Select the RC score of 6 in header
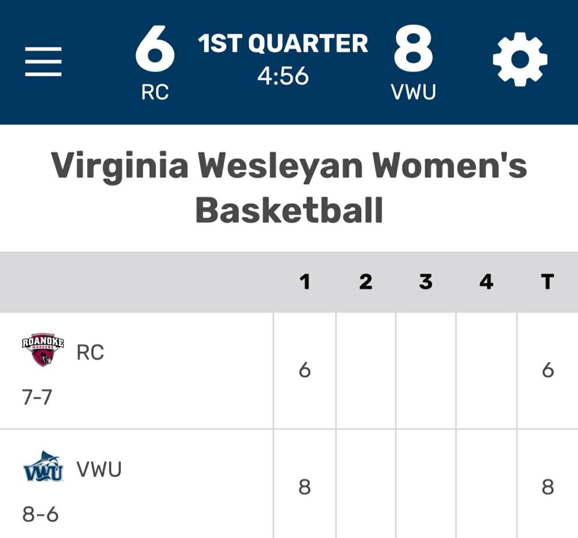The width and height of the screenshot is (578, 538). click(155, 50)
